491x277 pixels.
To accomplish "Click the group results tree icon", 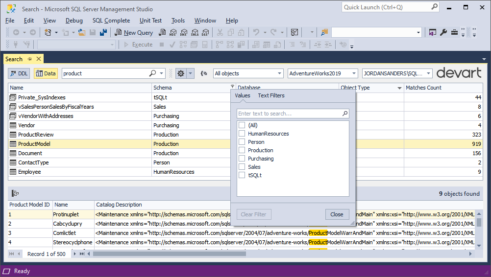I will coord(15,193).
